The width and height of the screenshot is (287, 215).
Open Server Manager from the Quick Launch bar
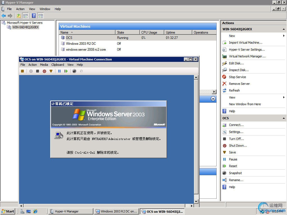22,211
